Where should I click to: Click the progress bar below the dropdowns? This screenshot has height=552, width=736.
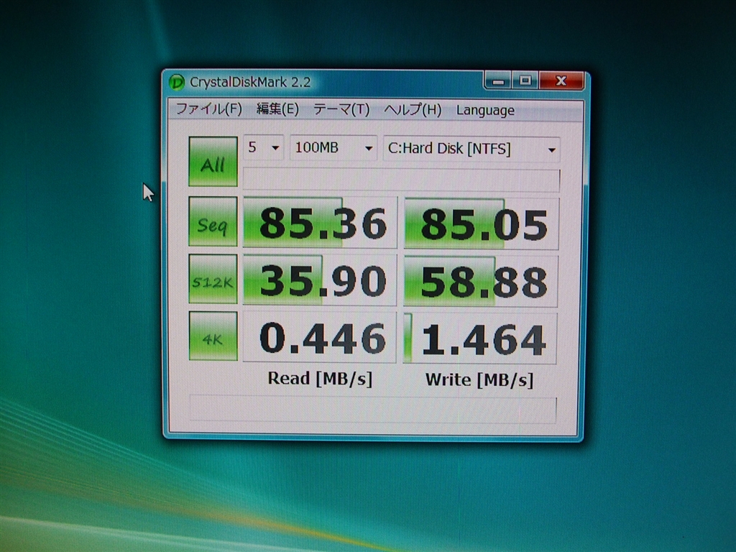coord(401,179)
